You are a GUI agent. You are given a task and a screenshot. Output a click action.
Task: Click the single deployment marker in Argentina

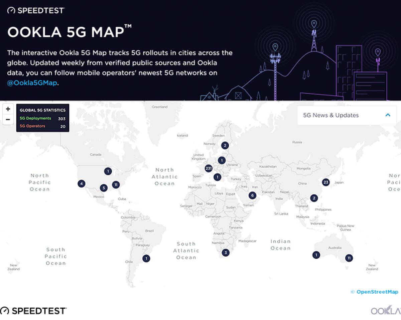click(x=146, y=258)
